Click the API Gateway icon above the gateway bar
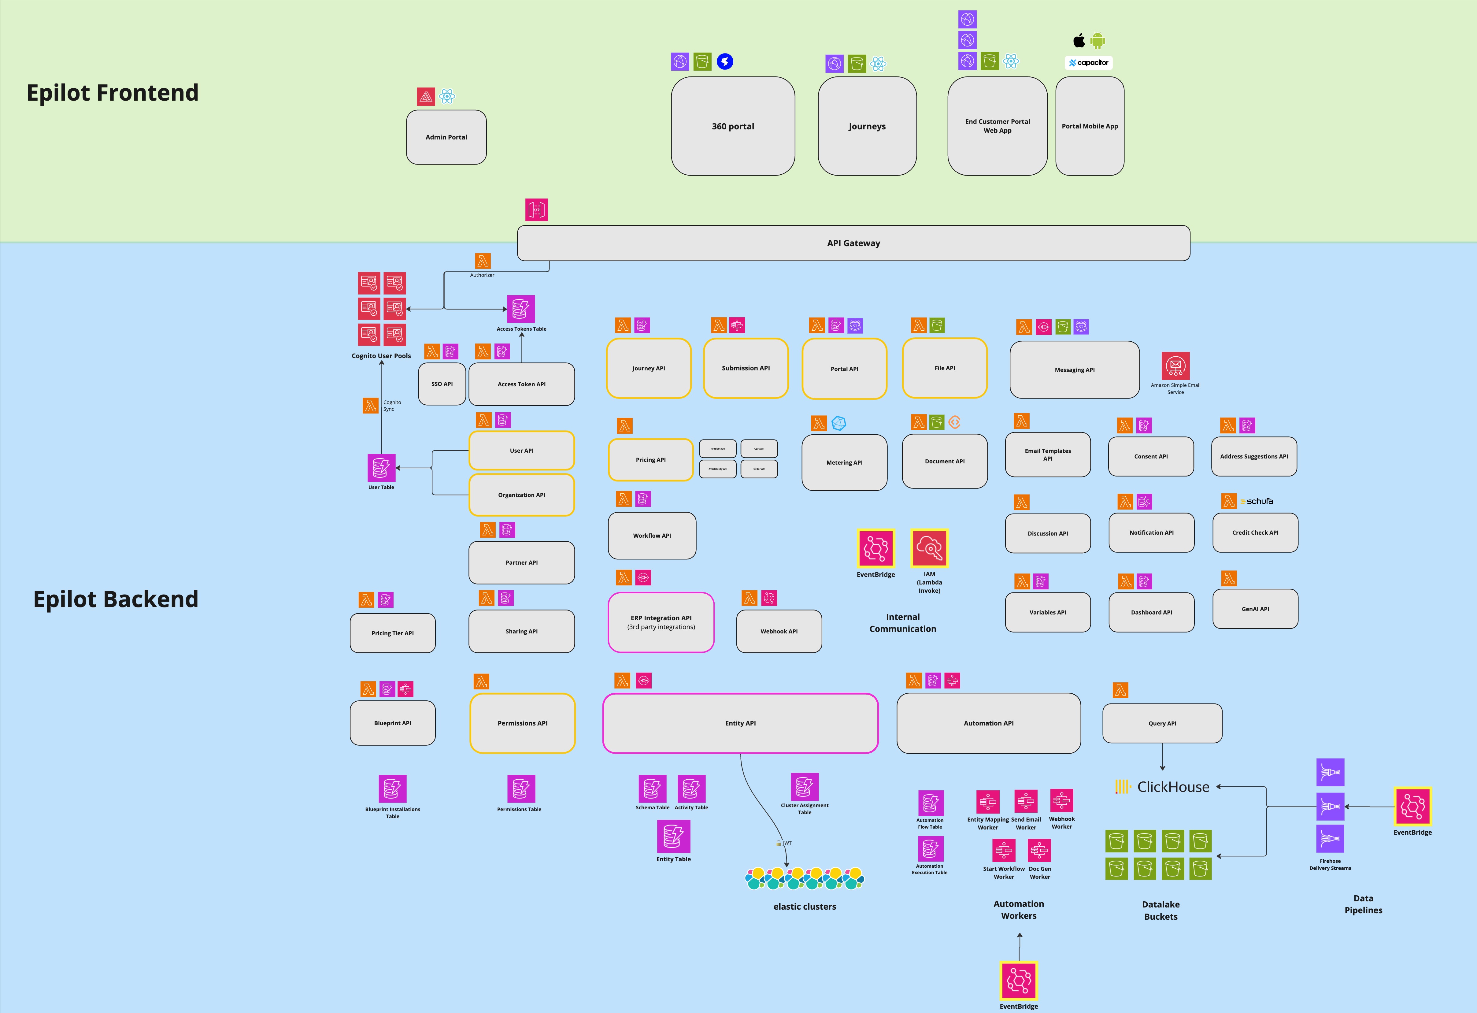Screen dimensions: 1477x1013 click(536, 210)
